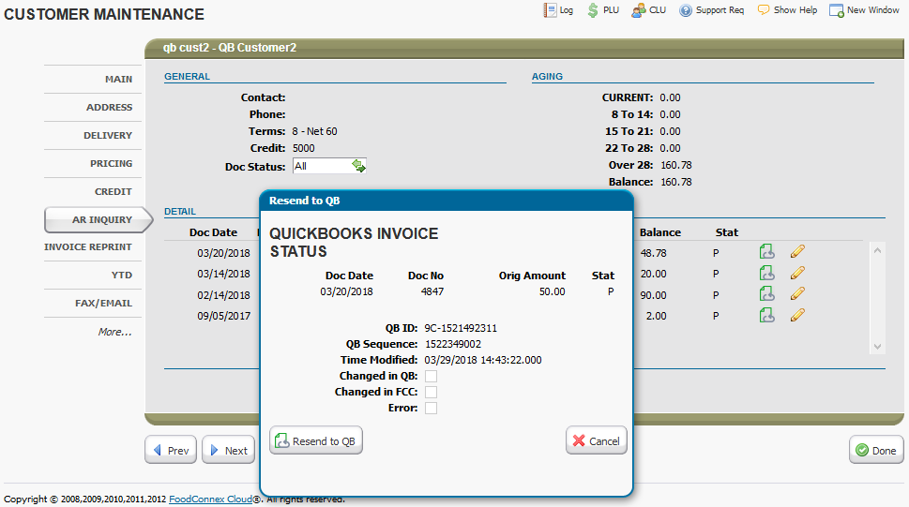909x507 pixels.
Task: Select the 09/05/2017 detail row
Action: 224,316
